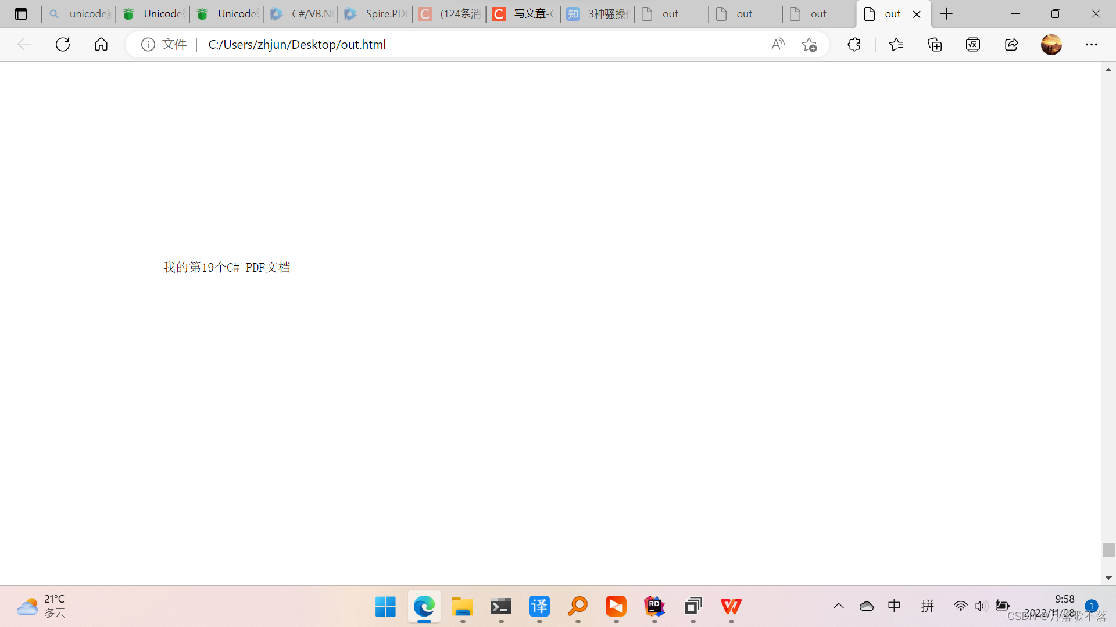Switch to the Spire.PDF tab
The image size is (1116, 627).
coord(375,14)
